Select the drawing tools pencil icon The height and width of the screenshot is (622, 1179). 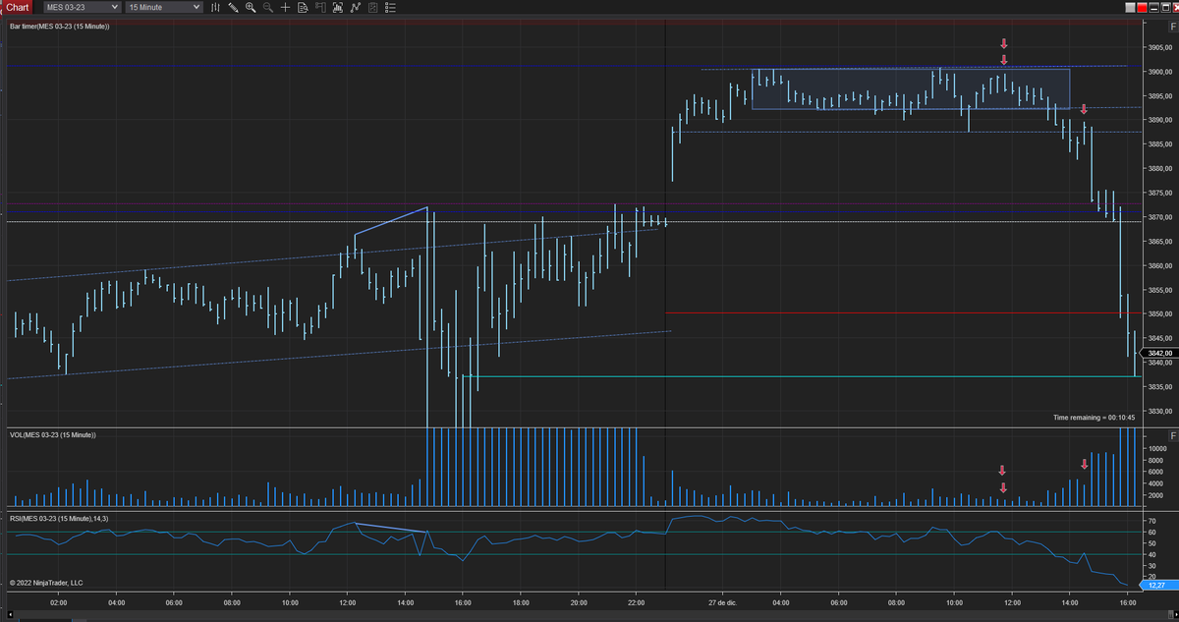click(233, 7)
